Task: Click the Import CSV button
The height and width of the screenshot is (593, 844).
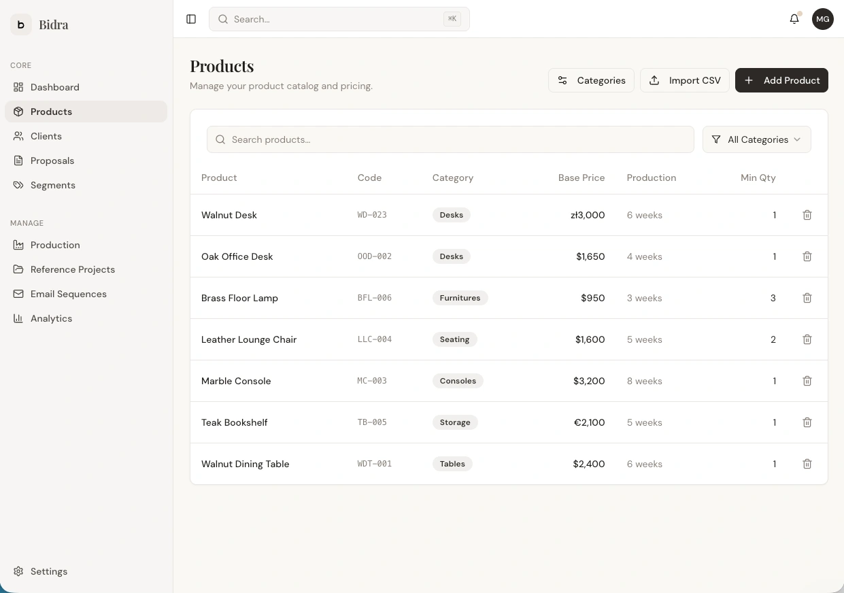Action: click(x=684, y=80)
